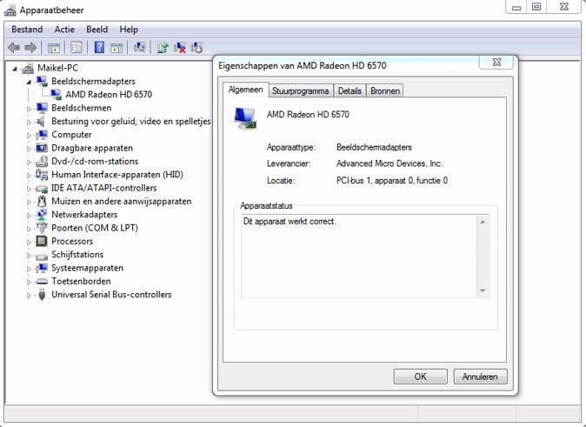The height and width of the screenshot is (427, 586).
Task: Click the AMD Radeon HD 6570 tree icon
Action: click(x=56, y=94)
